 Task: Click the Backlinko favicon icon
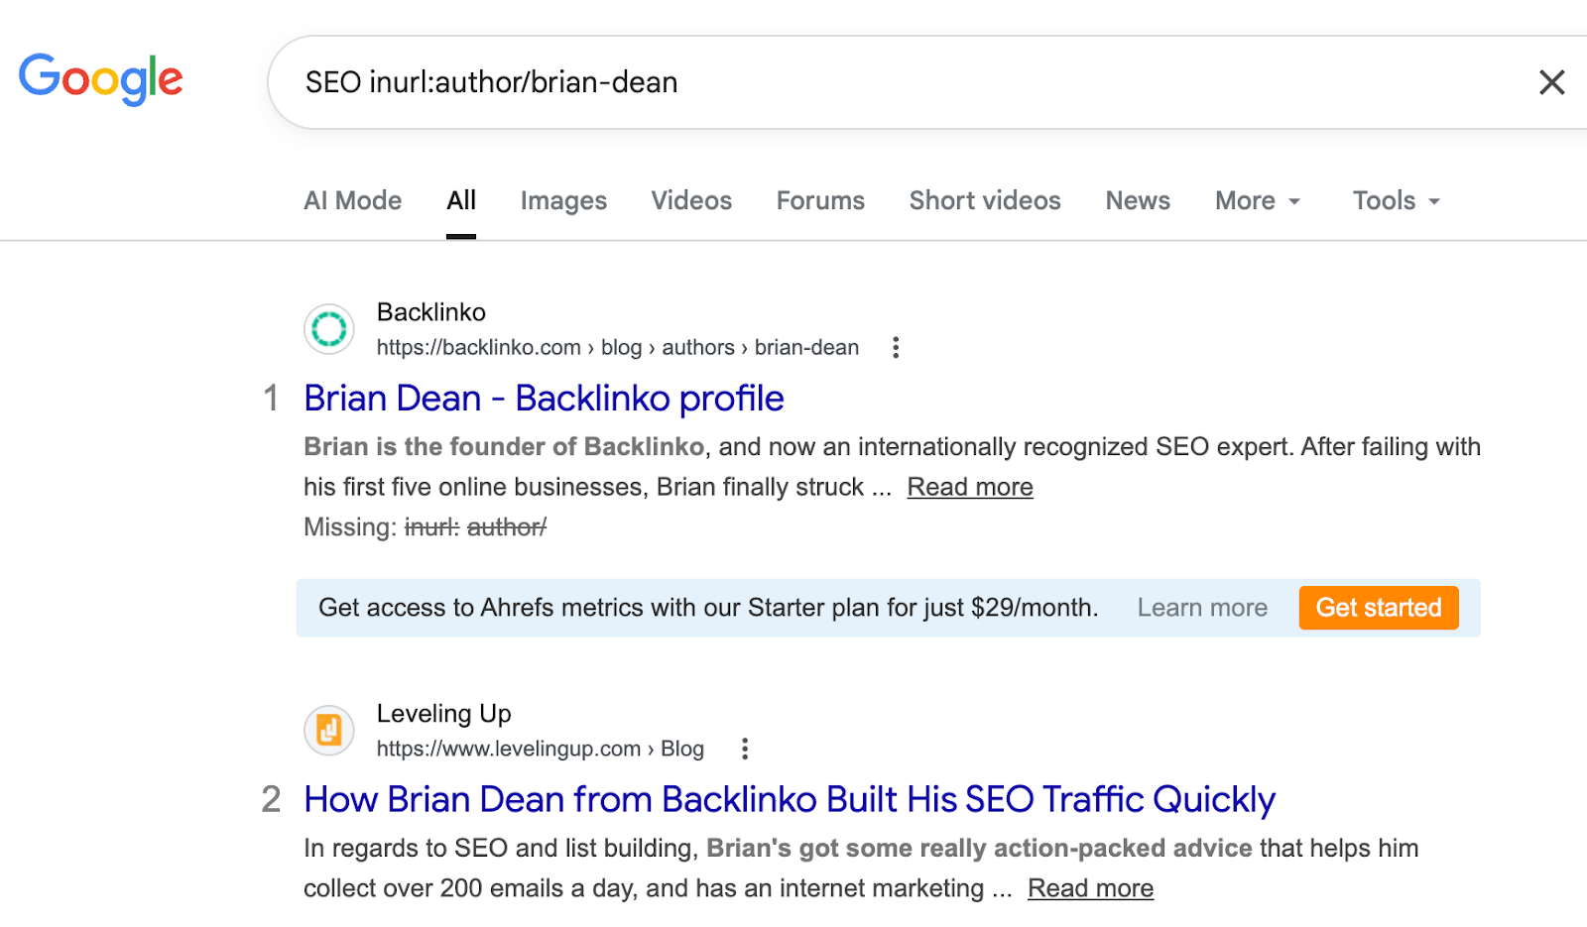pyautogui.click(x=329, y=329)
